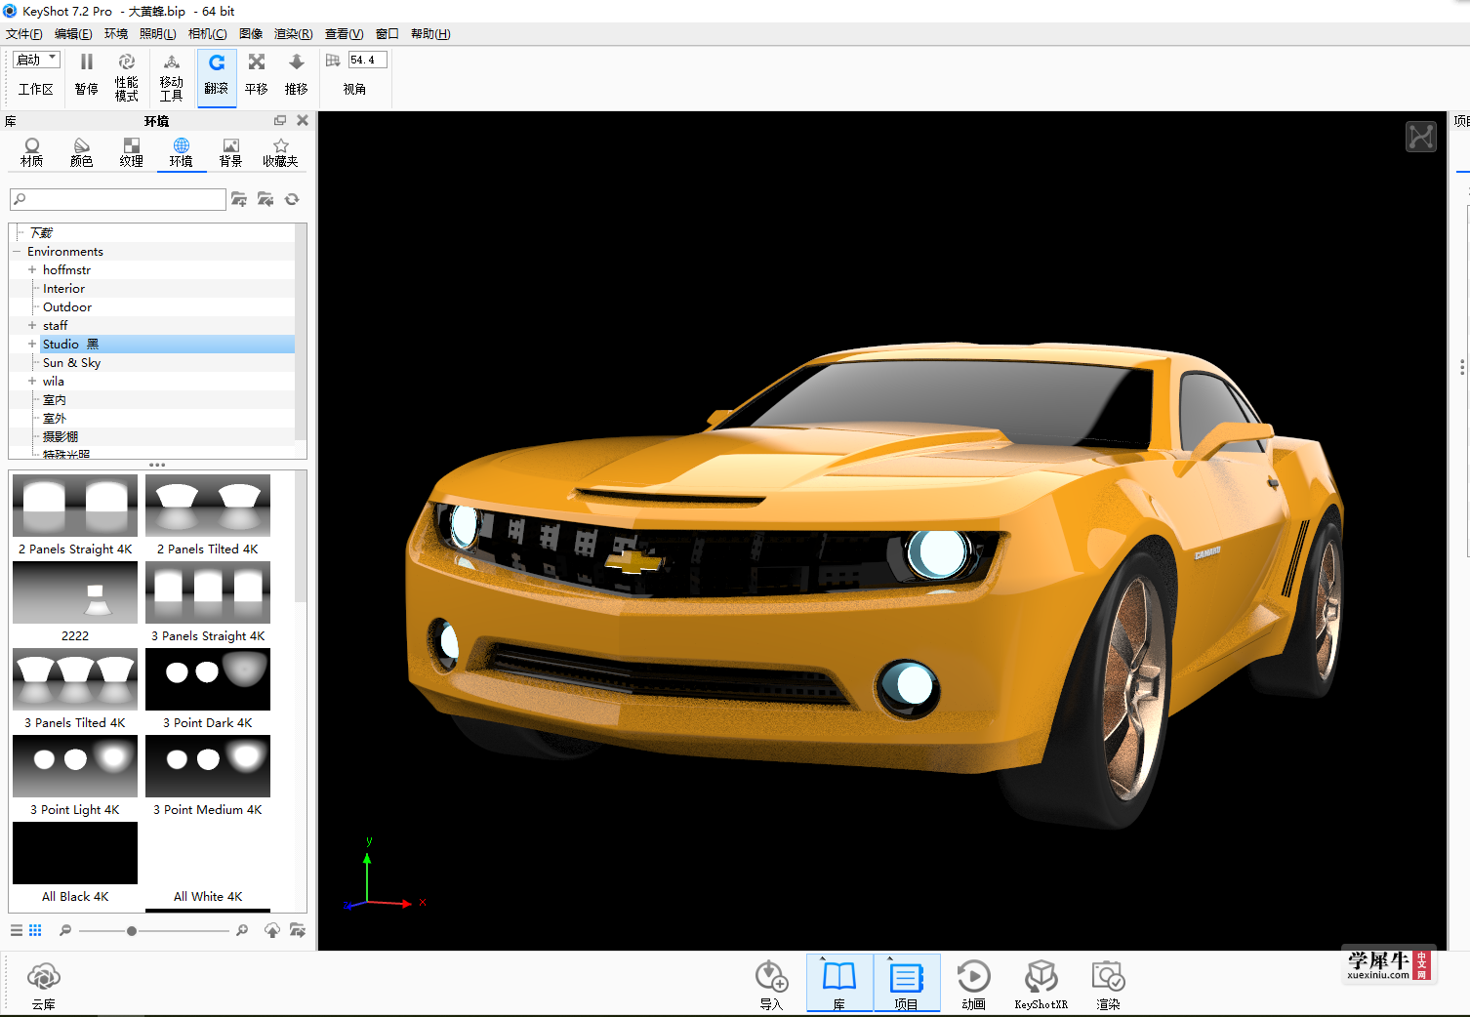This screenshot has height=1017, width=1470.
Task: Expand the hoffmstr folder
Action: (x=32, y=269)
